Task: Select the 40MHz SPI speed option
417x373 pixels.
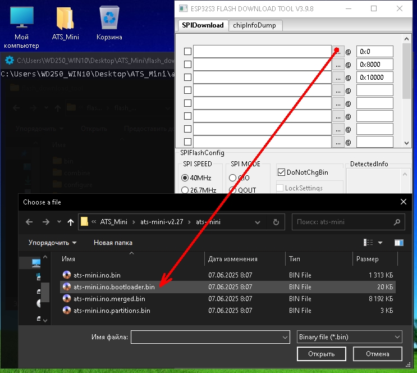Action: [x=185, y=178]
